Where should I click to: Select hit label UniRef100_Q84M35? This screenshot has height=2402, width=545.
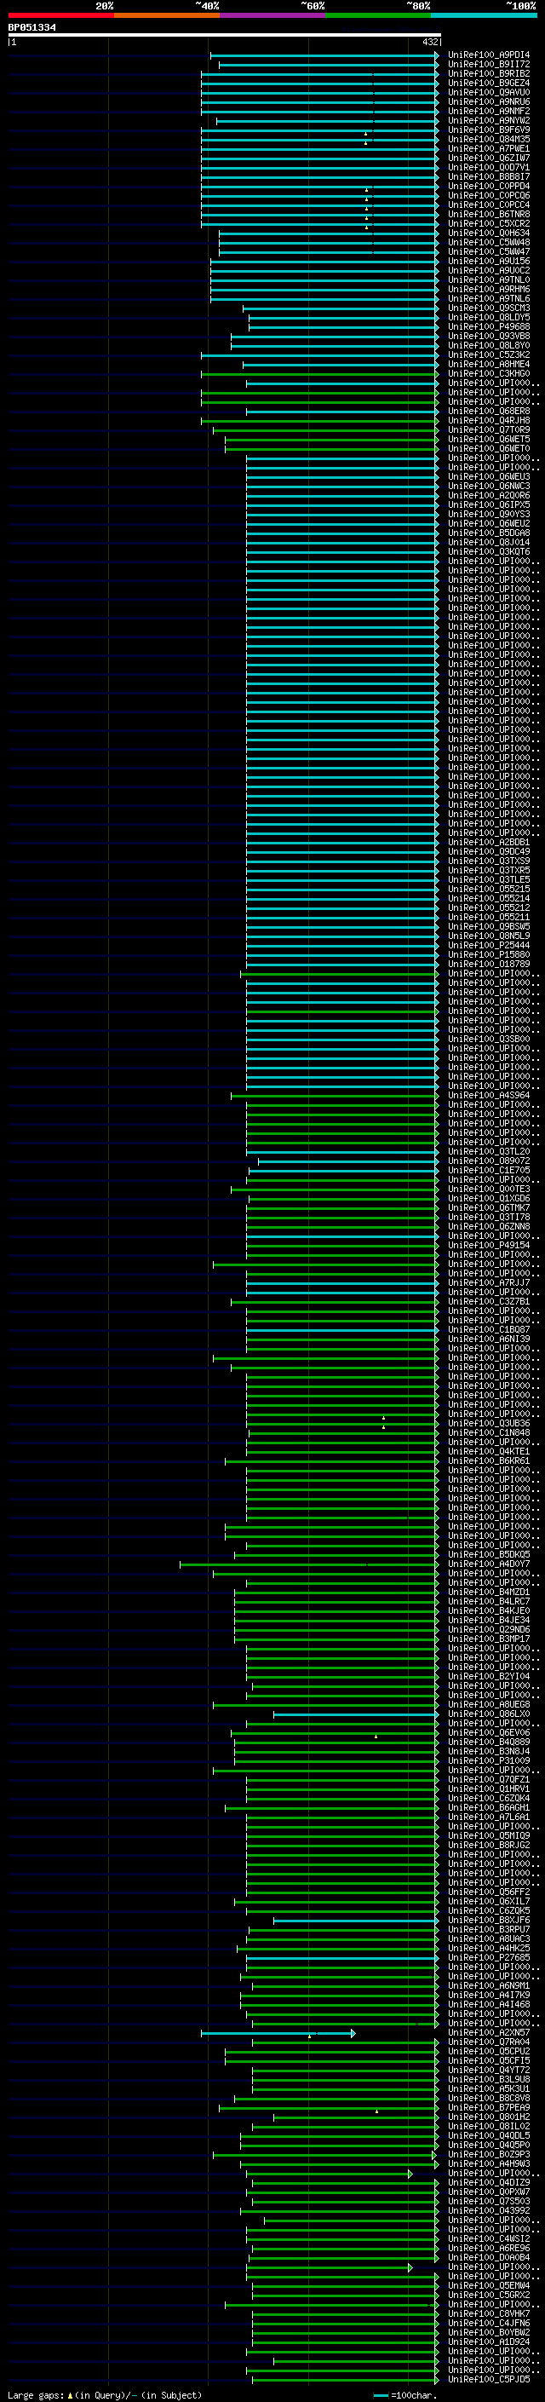tap(489, 139)
